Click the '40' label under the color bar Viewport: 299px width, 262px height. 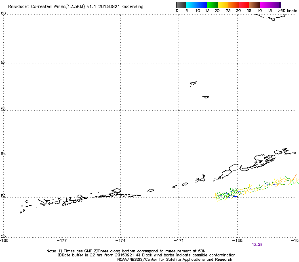(x=259, y=11)
